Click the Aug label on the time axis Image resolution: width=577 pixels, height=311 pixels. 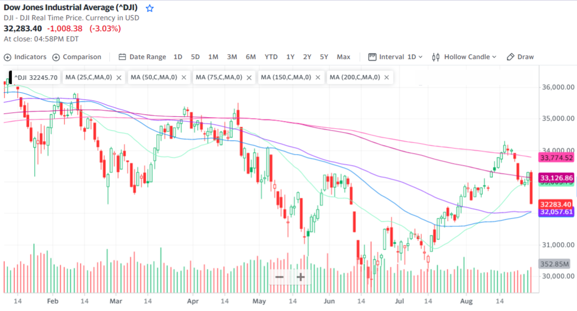pyautogui.click(x=467, y=301)
